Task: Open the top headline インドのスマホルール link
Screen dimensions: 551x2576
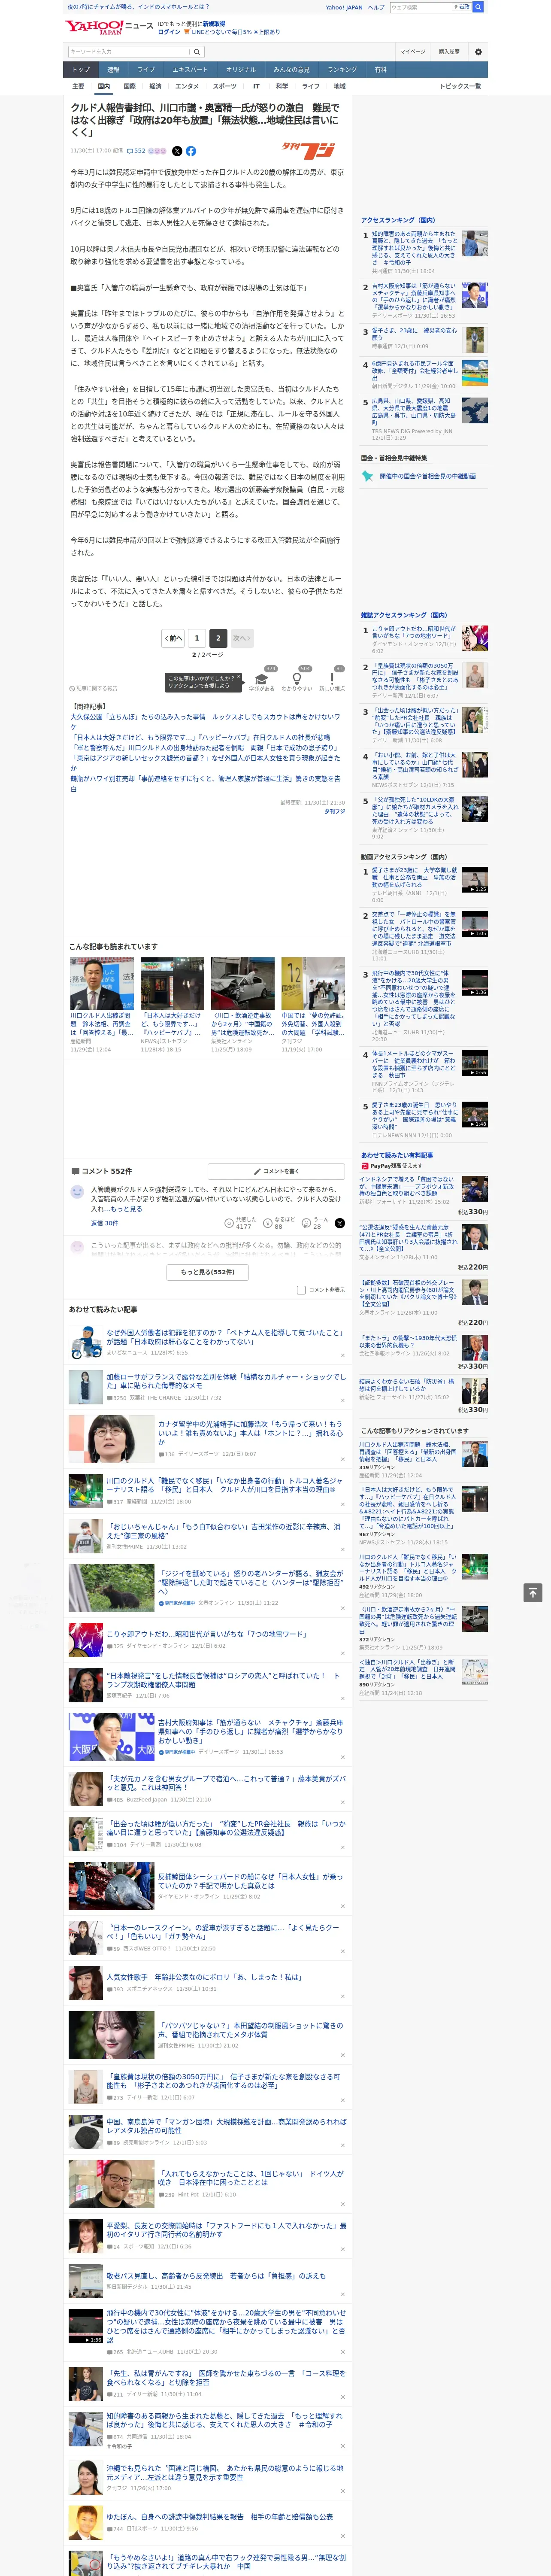Action: (x=138, y=7)
